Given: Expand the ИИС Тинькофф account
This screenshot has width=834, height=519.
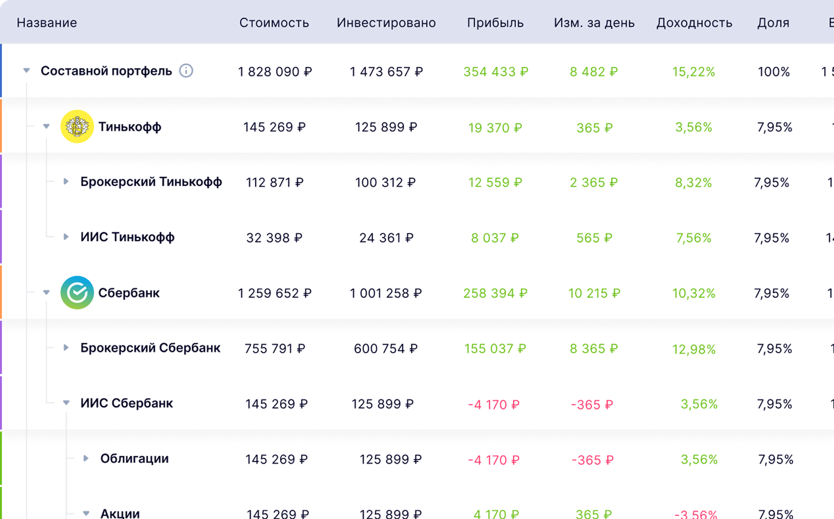Looking at the screenshot, I should point(66,237).
